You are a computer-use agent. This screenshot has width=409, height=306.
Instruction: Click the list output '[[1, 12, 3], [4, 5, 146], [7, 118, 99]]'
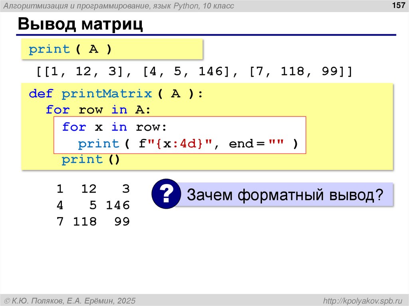(195, 71)
